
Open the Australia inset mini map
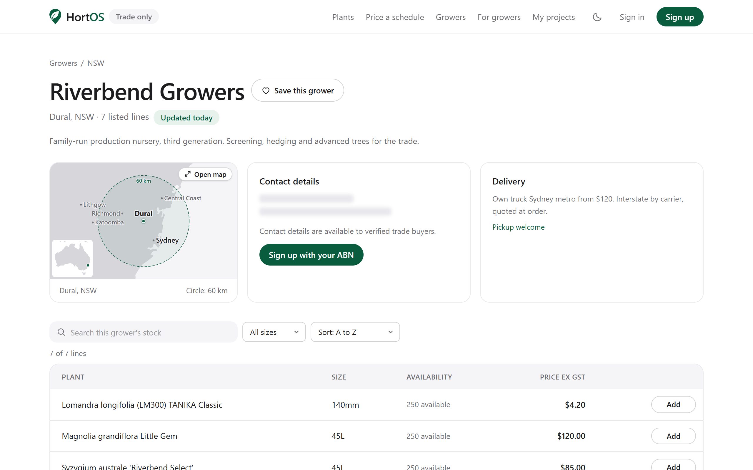pyautogui.click(x=72, y=258)
